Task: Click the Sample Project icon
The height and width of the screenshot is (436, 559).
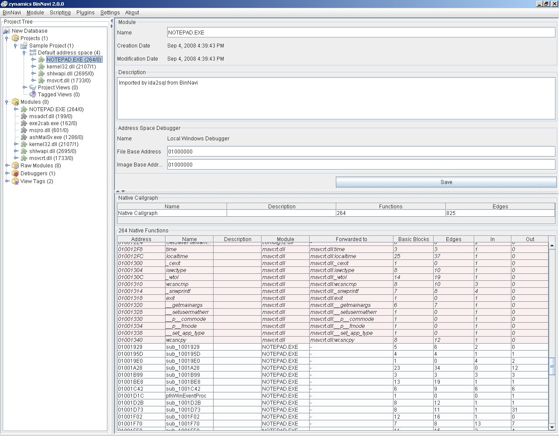Action: (x=24, y=45)
